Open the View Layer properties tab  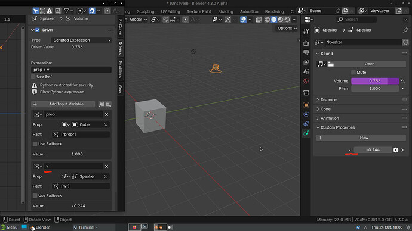point(306,62)
